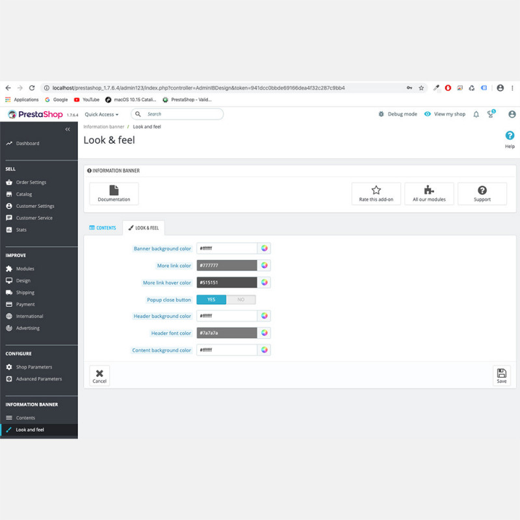This screenshot has width=520, height=520.
Task: Click Information banner breadcrumb link
Action: point(103,127)
